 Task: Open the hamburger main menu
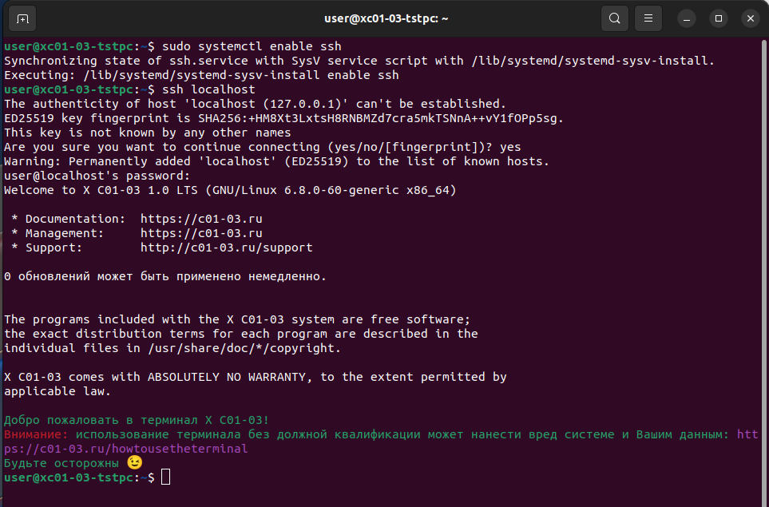pyautogui.click(x=648, y=18)
